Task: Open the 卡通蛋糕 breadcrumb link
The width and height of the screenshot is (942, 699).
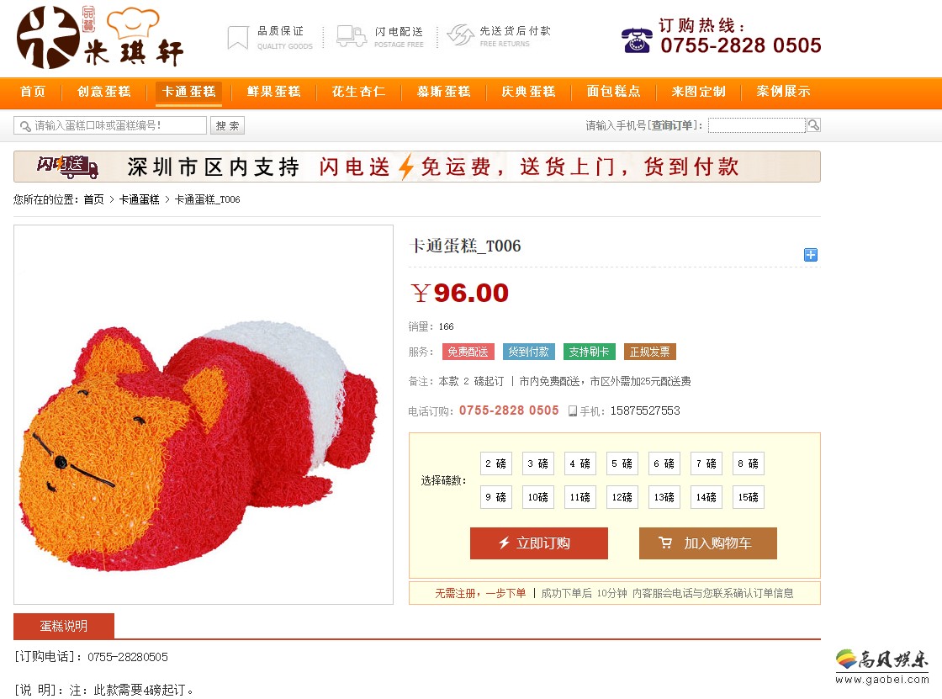Action: point(140,199)
